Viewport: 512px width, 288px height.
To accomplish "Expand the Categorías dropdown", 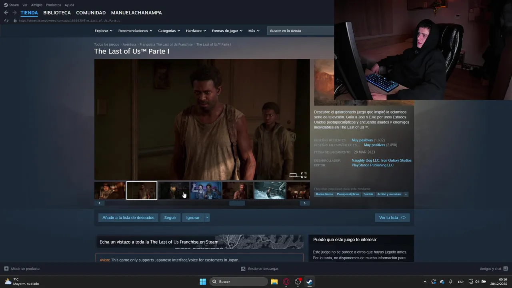I will [x=169, y=31].
